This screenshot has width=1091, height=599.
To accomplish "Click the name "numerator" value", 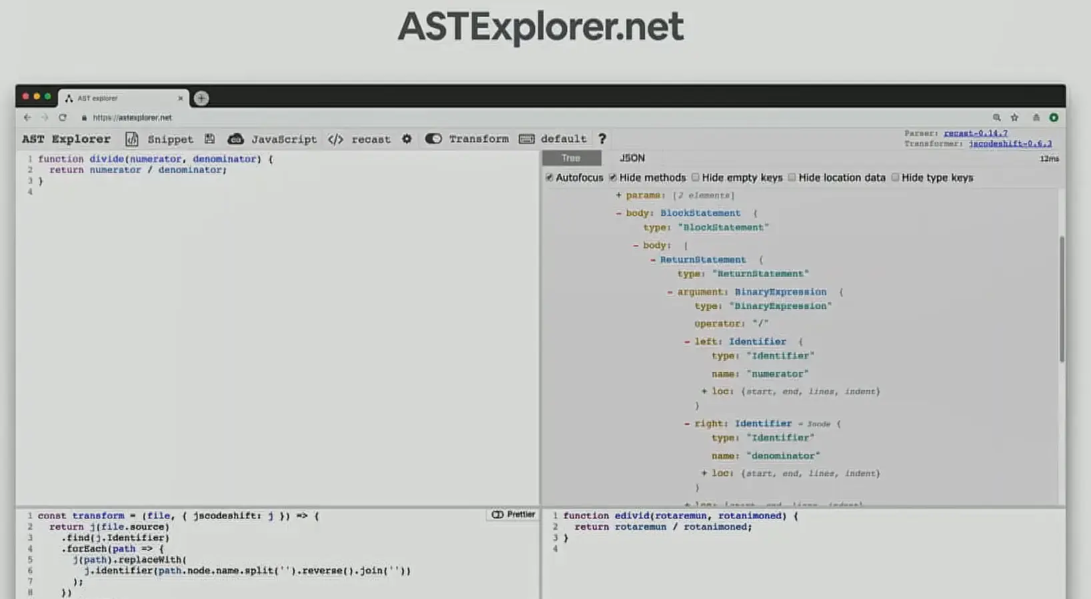I will point(778,374).
